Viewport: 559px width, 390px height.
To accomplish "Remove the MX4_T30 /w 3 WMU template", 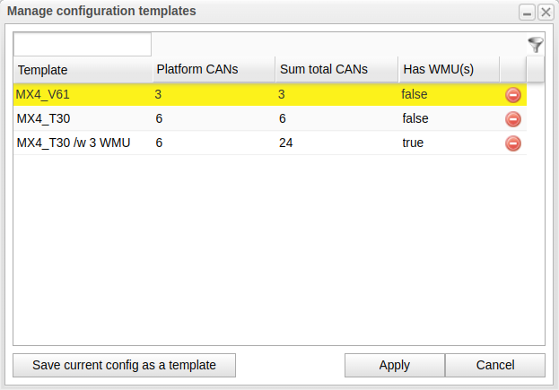I will (513, 143).
